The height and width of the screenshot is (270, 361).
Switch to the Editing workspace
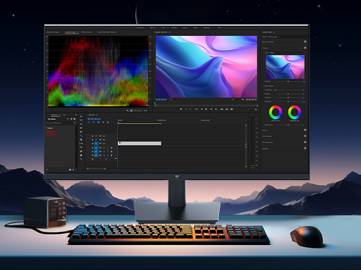pos(152,28)
